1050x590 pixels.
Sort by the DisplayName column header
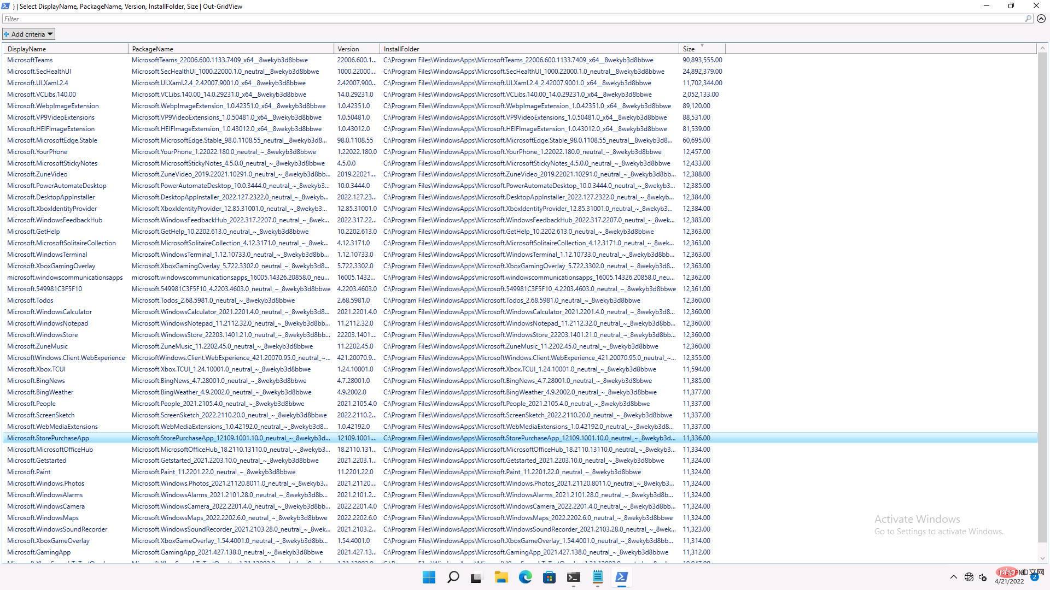66,49
